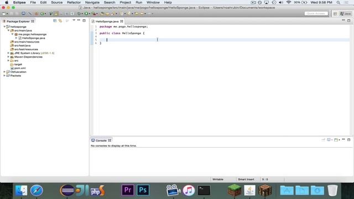Open Eclipse from the Dock
This screenshot has width=354, height=199.
(67, 190)
